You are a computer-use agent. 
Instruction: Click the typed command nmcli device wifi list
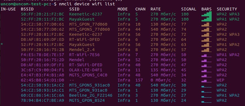pyautogui.click(x=87, y=4)
